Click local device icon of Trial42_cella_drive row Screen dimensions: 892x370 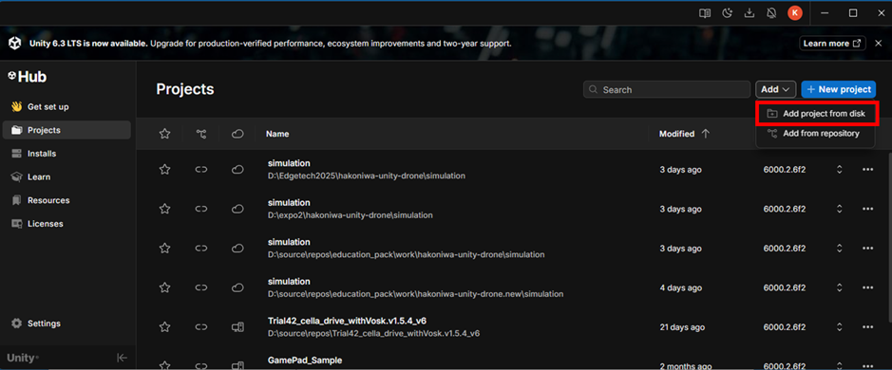coord(237,326)
